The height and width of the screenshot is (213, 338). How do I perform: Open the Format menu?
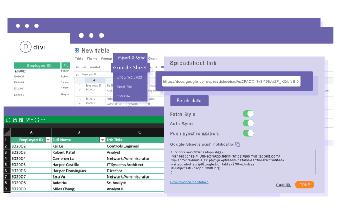point(106,59)
